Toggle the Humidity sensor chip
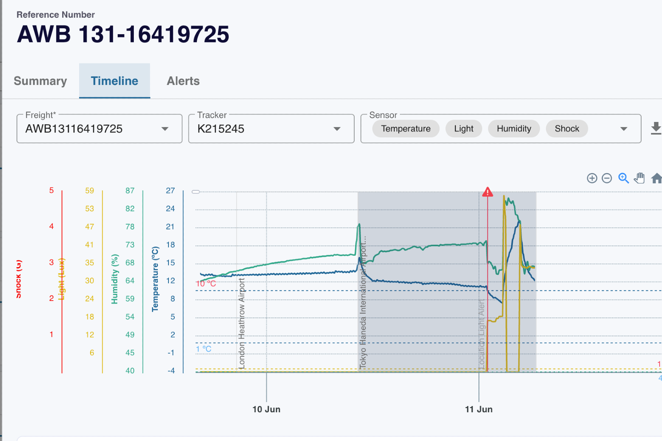Image resolution: width=662 pixels, height=441 pixels. tap(514, 129)
